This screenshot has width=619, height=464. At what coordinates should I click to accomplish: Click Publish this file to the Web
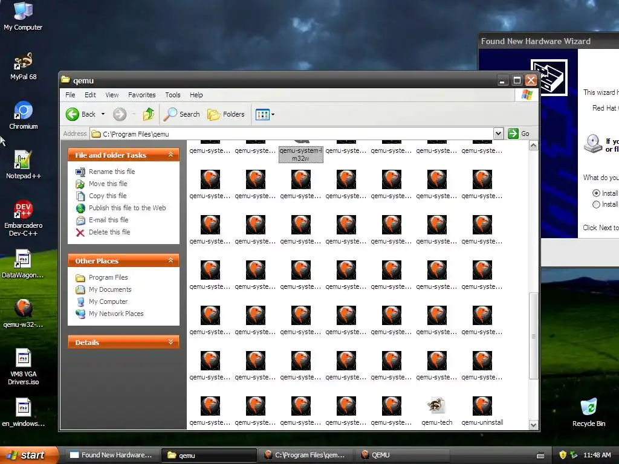coord(127,208)
